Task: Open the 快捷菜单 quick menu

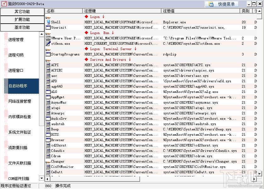Action: click(x=222, y=4)
